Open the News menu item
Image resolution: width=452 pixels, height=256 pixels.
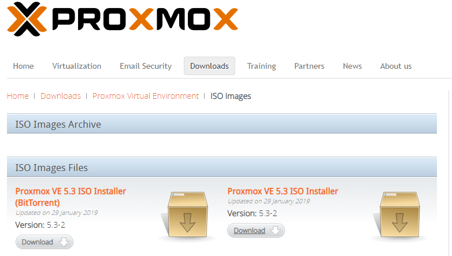point(352,66)
